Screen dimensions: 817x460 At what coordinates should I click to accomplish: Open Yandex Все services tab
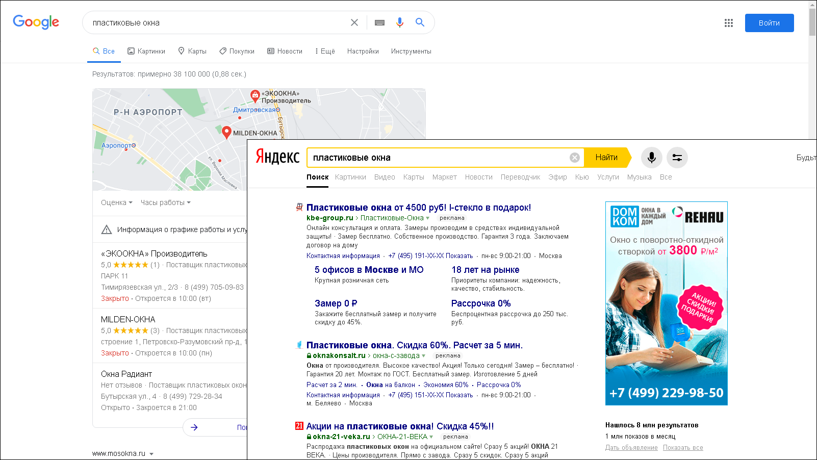(x=666, y=177)
